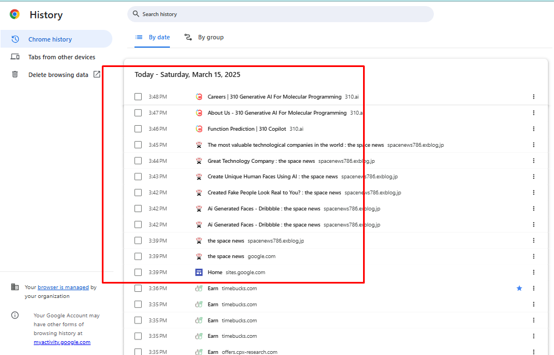Open three-dot menu for 3:36 PM Earn entry
Viewport: 554px width, 355px height.
[534, 288]
